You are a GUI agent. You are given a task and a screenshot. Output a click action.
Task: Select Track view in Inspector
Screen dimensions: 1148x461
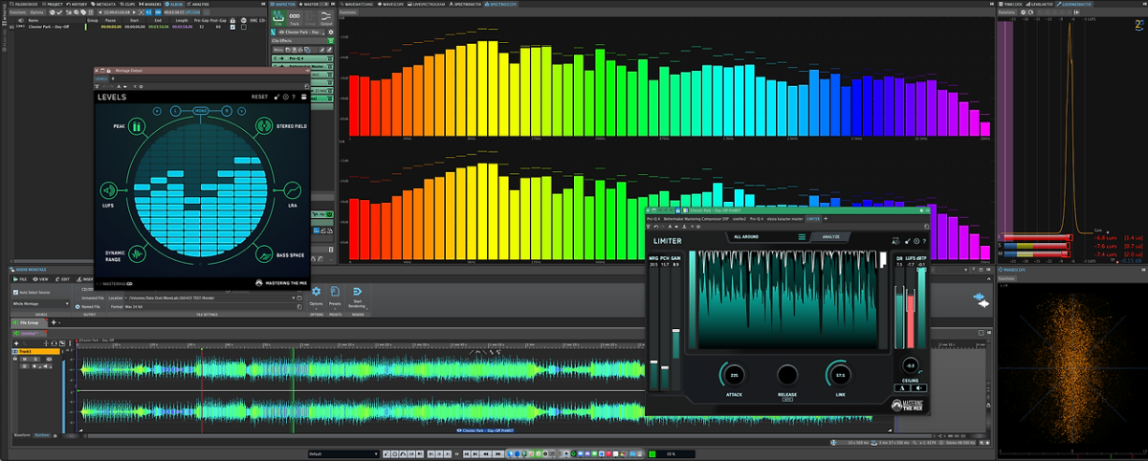pyautogui.click(x=294, y=19)
